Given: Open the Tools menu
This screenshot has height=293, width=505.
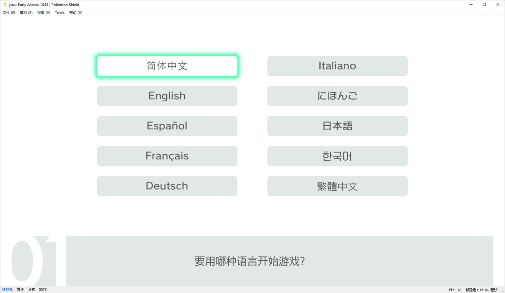Looking at the screenshot, I should click(60, 13).
